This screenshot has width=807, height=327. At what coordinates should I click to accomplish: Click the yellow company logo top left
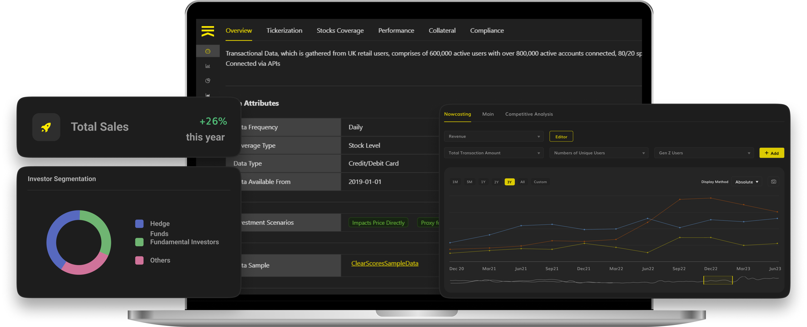(x=208, y=31)
